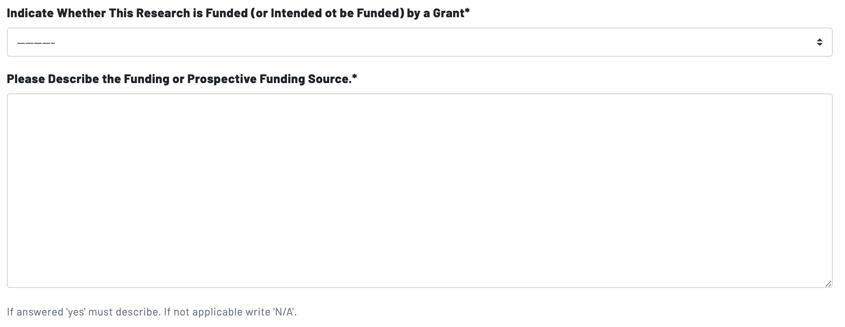The image size is (845, 327).
Task: Click the up-down arrow icon in the dropdown
Action: tap(819, 42)
